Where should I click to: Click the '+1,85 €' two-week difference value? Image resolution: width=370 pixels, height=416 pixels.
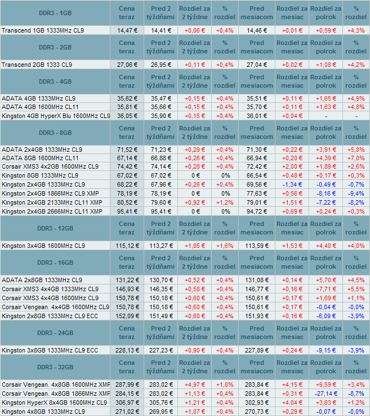(195, 246)
